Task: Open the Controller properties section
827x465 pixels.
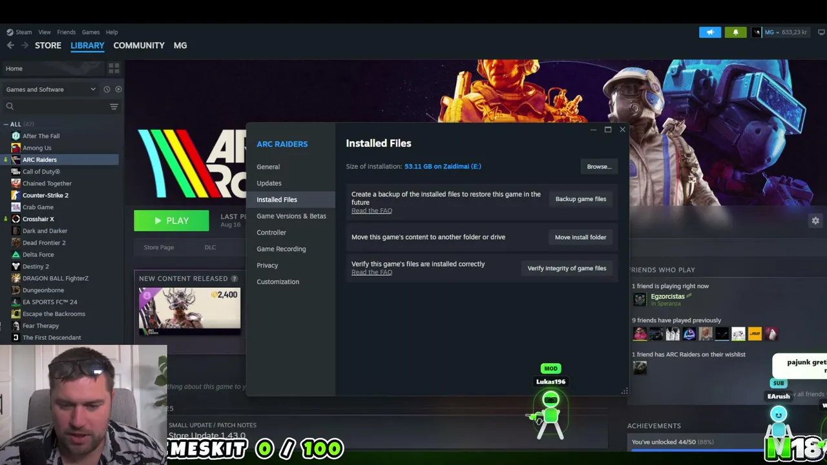Action: tap(271, 232)
